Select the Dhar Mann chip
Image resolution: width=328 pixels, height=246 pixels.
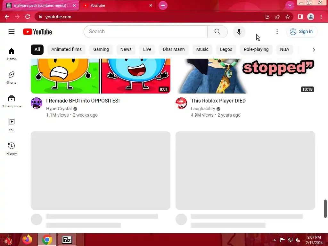(x=174, y=50)
